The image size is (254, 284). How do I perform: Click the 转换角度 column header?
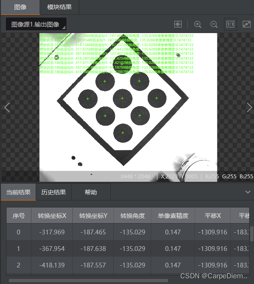point(132,216)
